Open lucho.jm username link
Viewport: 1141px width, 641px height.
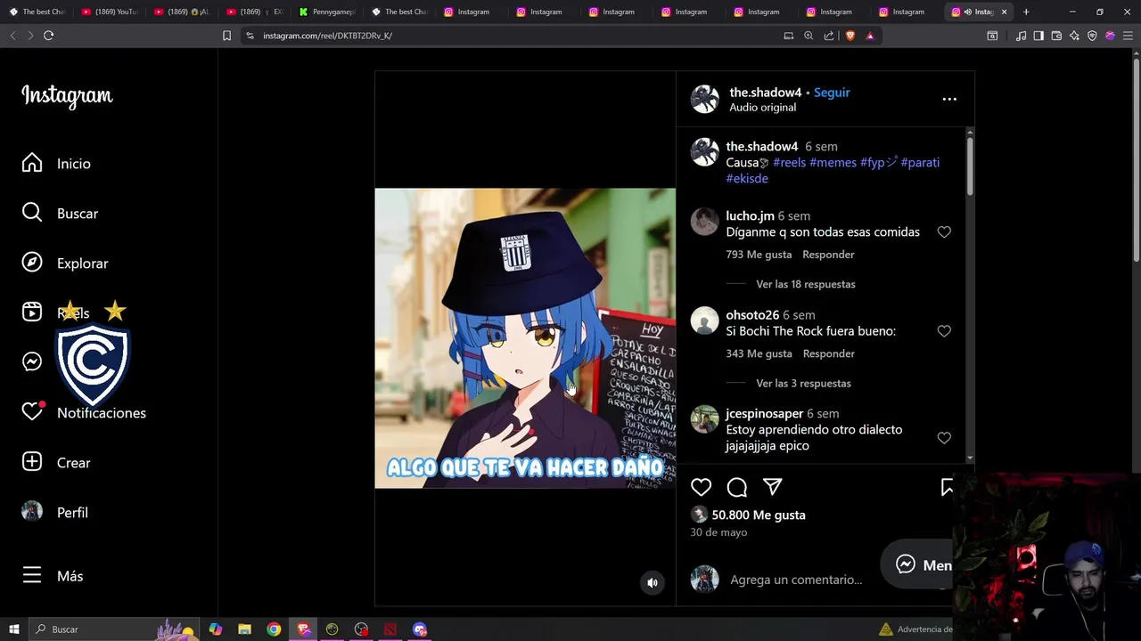point(750,216)
